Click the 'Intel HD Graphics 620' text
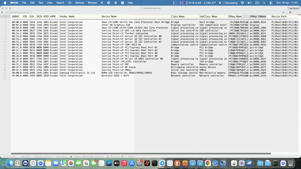This screenshot has width=301, height=169. click(116, 25)
